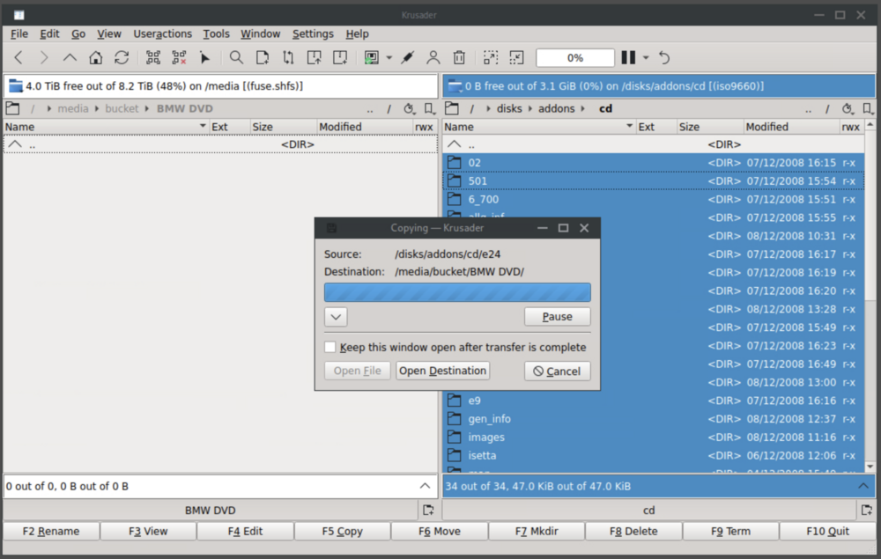Open Synchronize Directories tool icon
The height and width of the screenshot is (559, 881).
288,57
